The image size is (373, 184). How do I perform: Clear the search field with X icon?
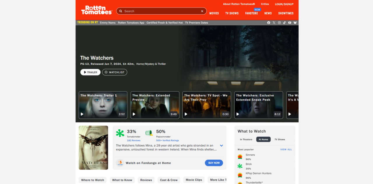pyautogui.click(x=202, y=11)
